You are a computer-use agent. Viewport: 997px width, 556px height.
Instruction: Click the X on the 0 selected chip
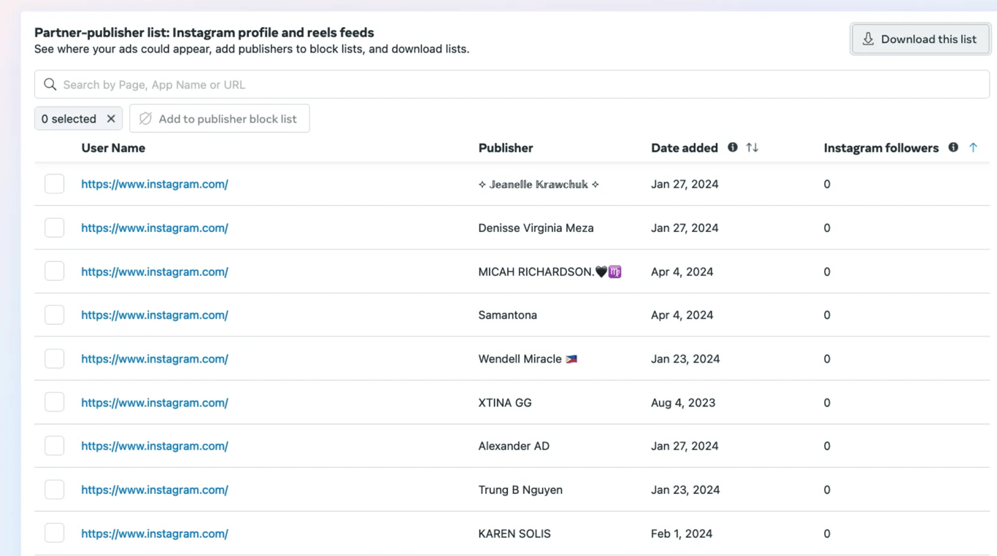click(x=111, y=118)
